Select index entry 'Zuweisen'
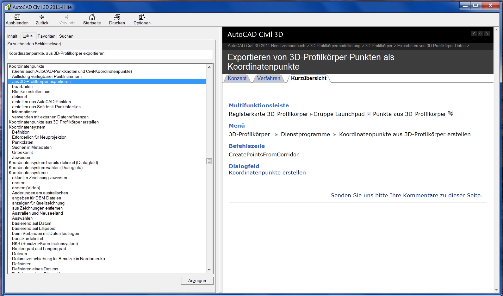This screenshot has width=503, height=296. click(x=21, y=157)
